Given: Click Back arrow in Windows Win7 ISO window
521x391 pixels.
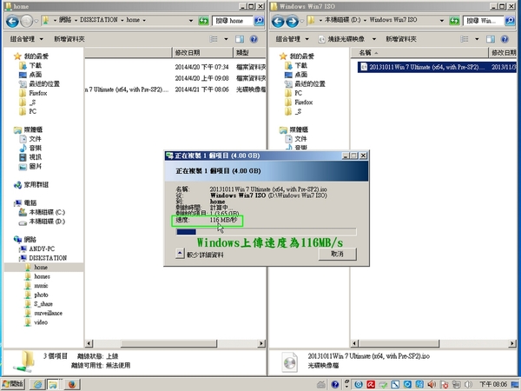Looking at the screenshot, I should pos(278,21).
